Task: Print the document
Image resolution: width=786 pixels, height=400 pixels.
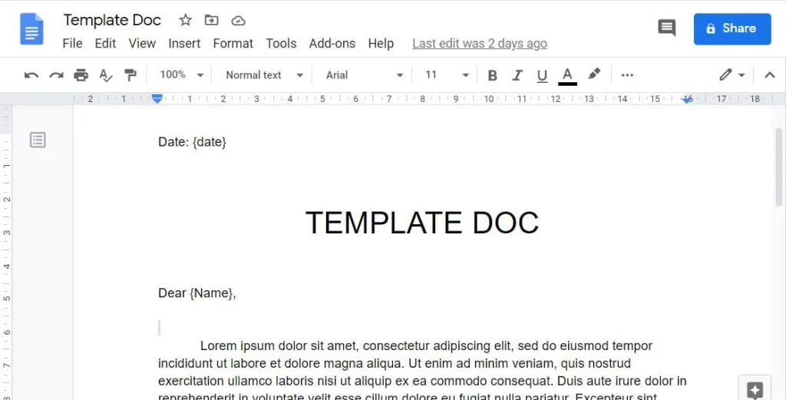Action: coord(81,75)
